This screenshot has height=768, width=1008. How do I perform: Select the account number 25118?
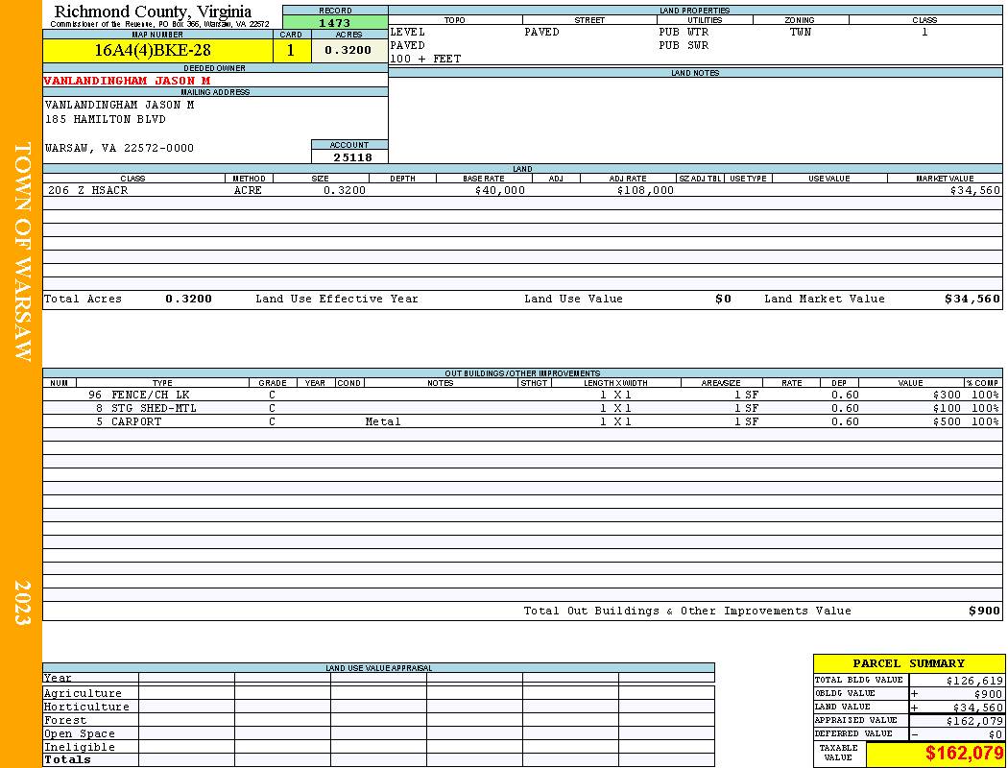tap(352, 157)
